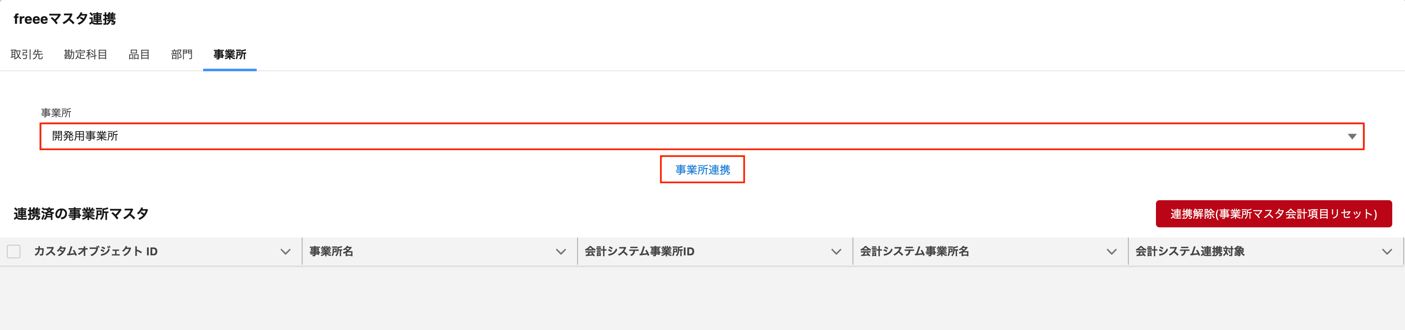The width and height of the screenshot is (1405, 330).
Task: Click the 事業所連携 button
Action: coord(702,170)
